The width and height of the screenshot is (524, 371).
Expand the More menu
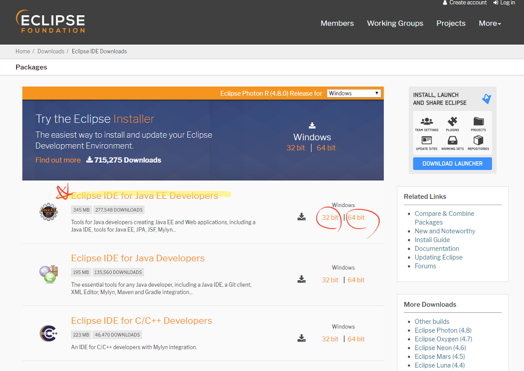(490, 23)
